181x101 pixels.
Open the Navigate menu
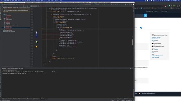click(x=24, y=1)
